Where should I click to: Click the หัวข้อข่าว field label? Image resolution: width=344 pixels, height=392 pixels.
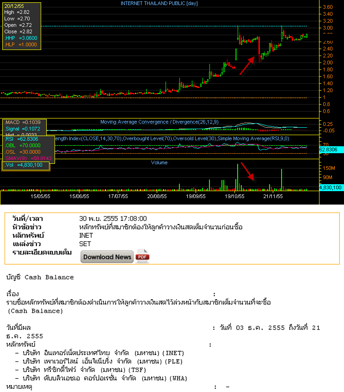click(x=27, y=227)
